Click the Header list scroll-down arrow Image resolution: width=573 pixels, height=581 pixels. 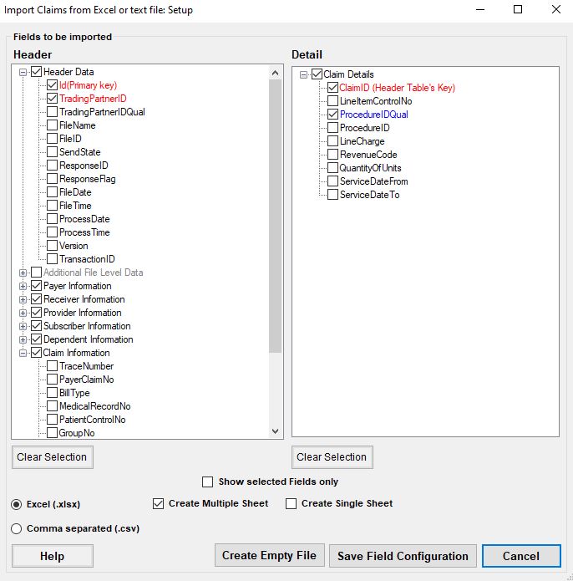pyautogui.click(x=275, y=431)
